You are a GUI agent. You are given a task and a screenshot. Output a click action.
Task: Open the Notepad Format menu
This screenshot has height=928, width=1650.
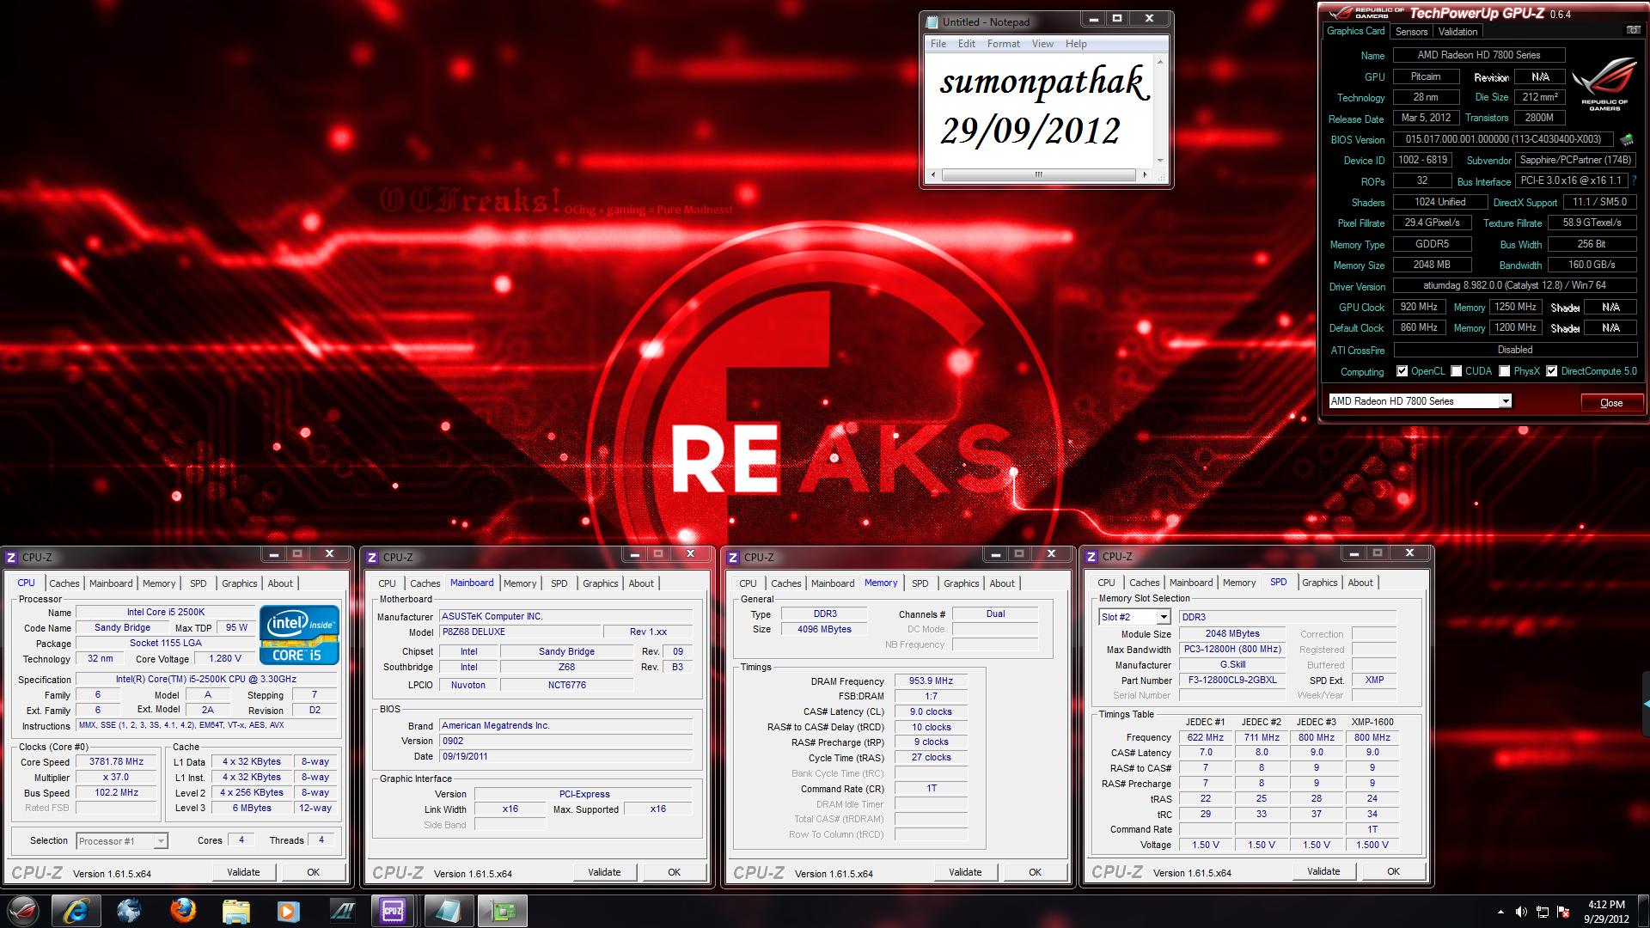pyautogui.click(x=1003, y=44)
